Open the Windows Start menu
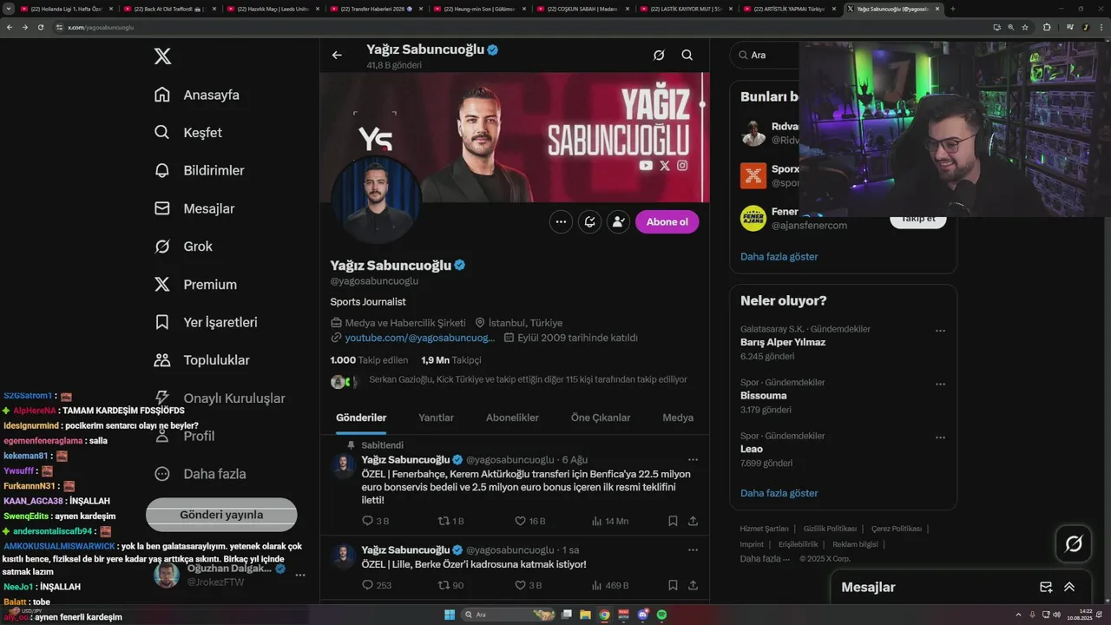The height and width of the screenshot is (625, 1111). (450, 615)
